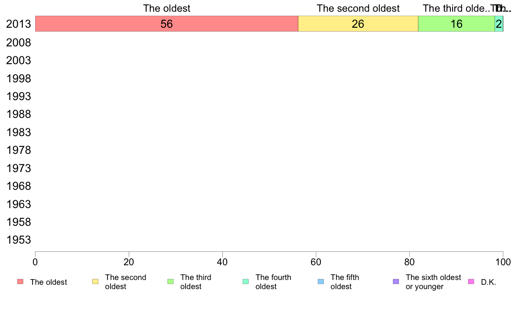Screen dimensions: 515x319
Task: Click the yellow 'The second oldest' legend swatch
Action: (x=95, y=282)
